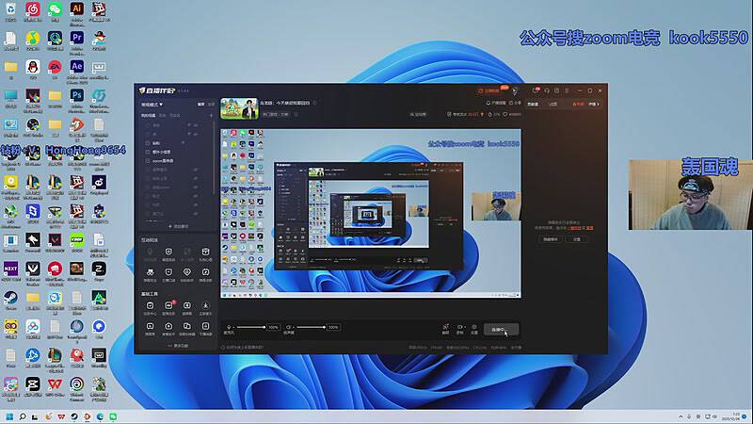Viewport: 753px width, 424px height.
Task: Open Steam from the desktop shortcuts
Action: coord(10,298)
